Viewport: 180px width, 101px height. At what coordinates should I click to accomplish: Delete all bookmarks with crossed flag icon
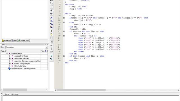(51, 27)
